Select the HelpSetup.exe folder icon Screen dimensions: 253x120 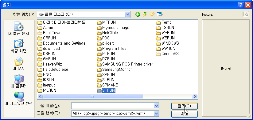pos(40,70)
